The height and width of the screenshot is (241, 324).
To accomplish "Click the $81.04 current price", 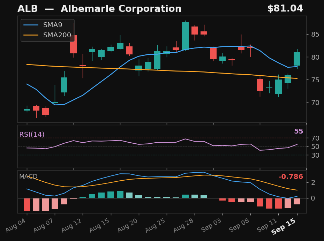I will click(285, 9).
